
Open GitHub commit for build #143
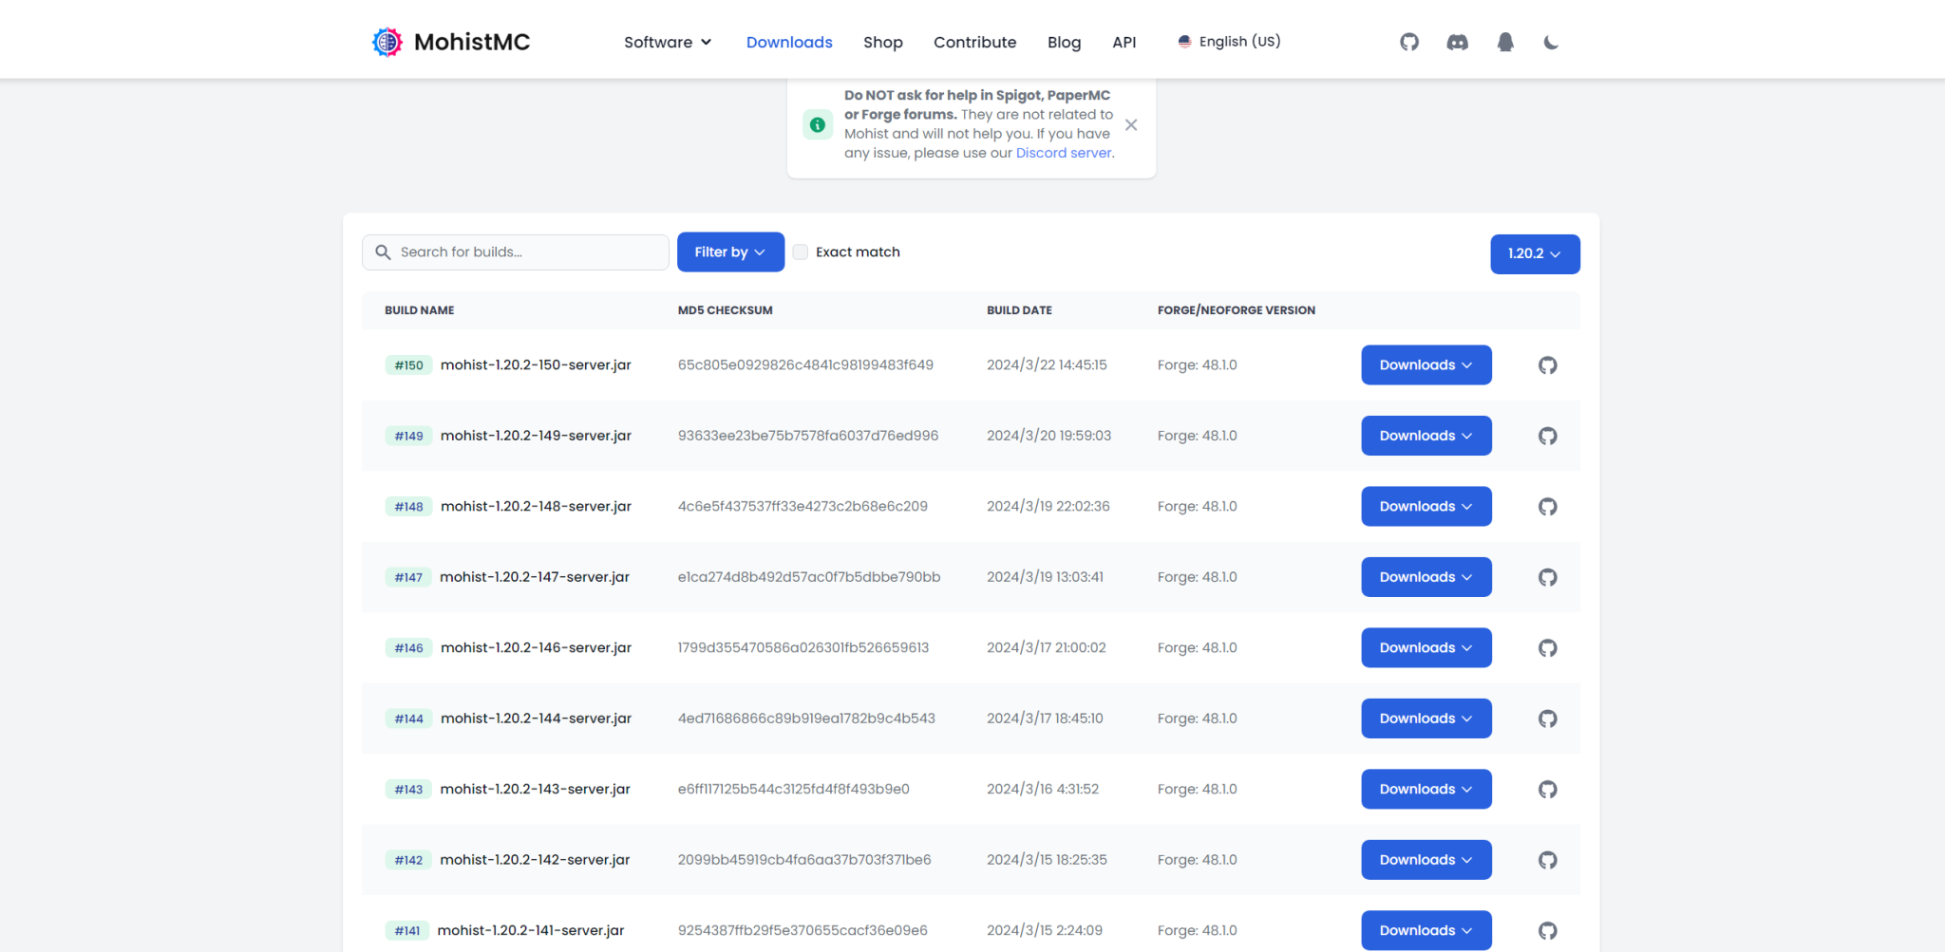[1547, 790]
